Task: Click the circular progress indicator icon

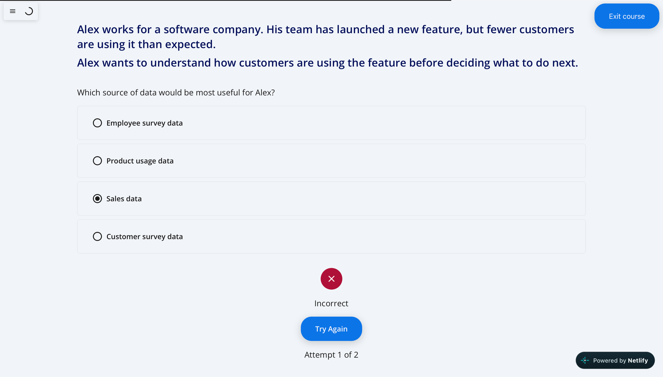Action: point(29,11)
